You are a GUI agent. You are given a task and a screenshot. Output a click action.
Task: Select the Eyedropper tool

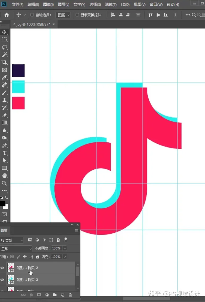coord(4,77)
